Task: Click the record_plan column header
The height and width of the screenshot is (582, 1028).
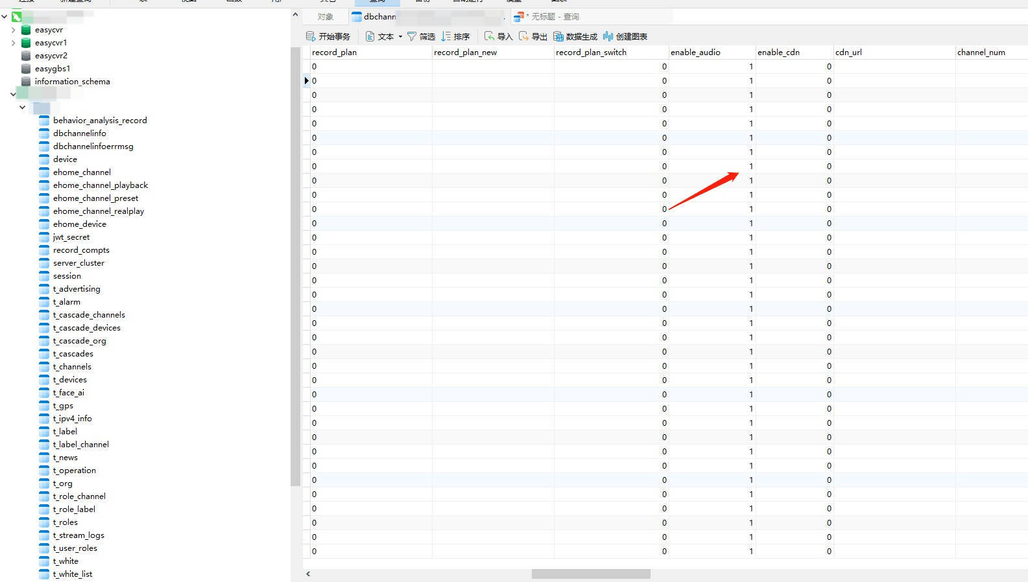Action: pyautogui.click(x=371, y=52)
